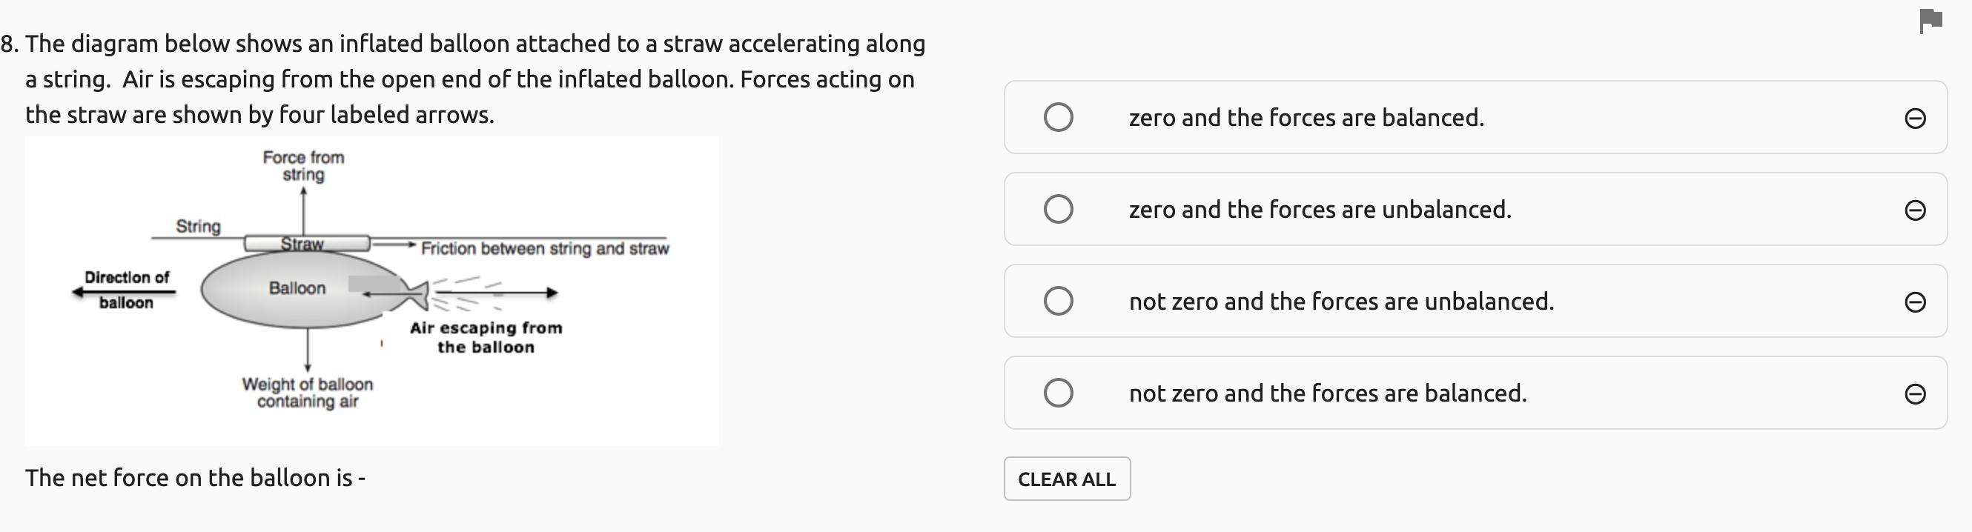Click the Straw label in diagram
1972x532 pixels.
pos(302,245)
